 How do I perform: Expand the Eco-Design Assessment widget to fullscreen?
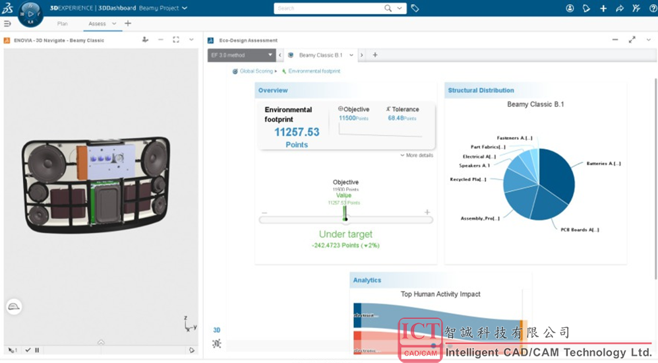pyautogui.click(x=632, y=40)
